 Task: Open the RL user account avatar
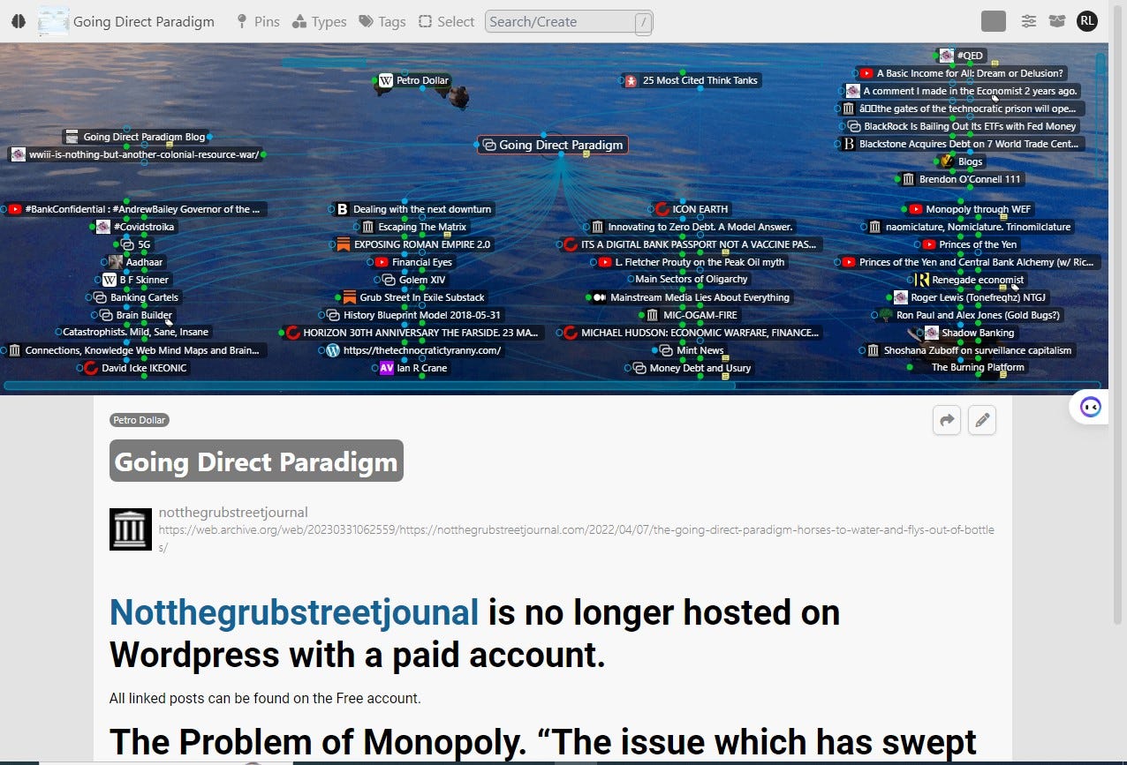(1087, 21)
